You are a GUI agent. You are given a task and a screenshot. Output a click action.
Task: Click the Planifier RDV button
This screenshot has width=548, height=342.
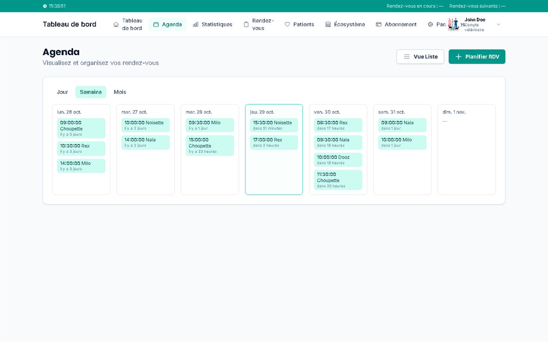(x=477, y=57)
